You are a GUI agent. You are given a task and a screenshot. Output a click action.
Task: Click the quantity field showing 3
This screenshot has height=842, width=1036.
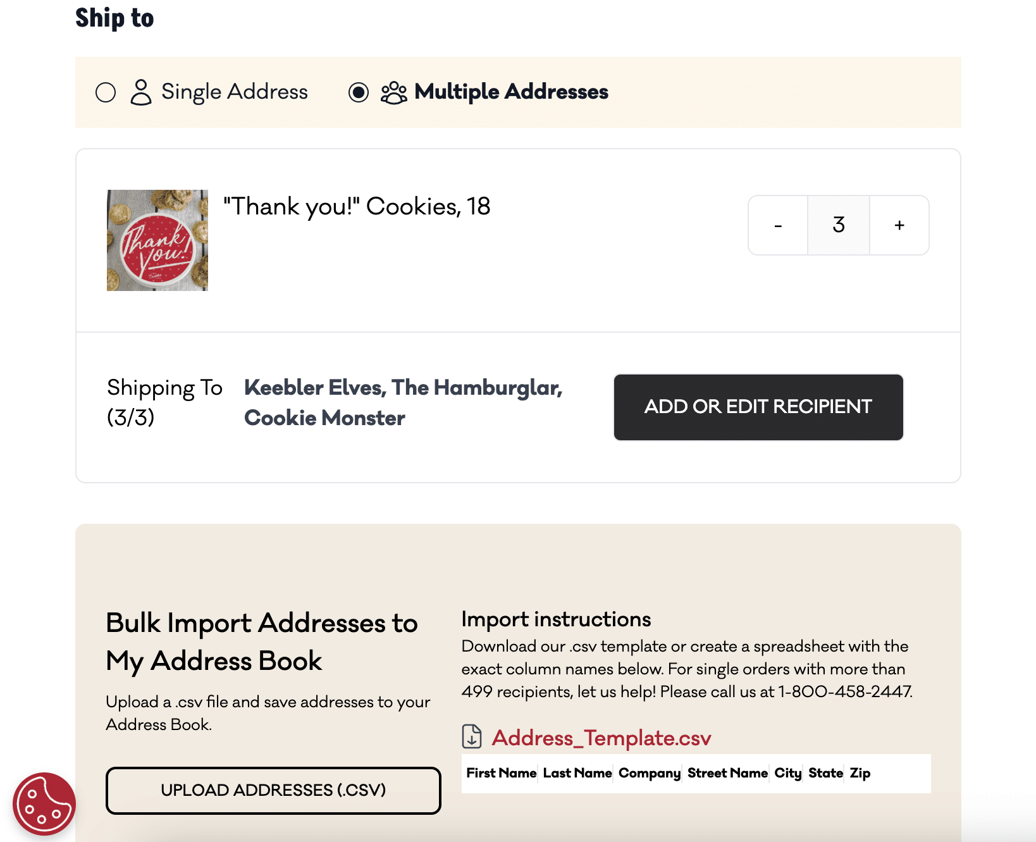pos(839,225)
